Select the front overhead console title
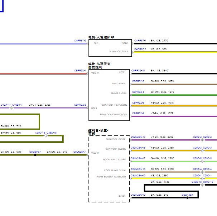217x216 pixels. click(98, 132)
